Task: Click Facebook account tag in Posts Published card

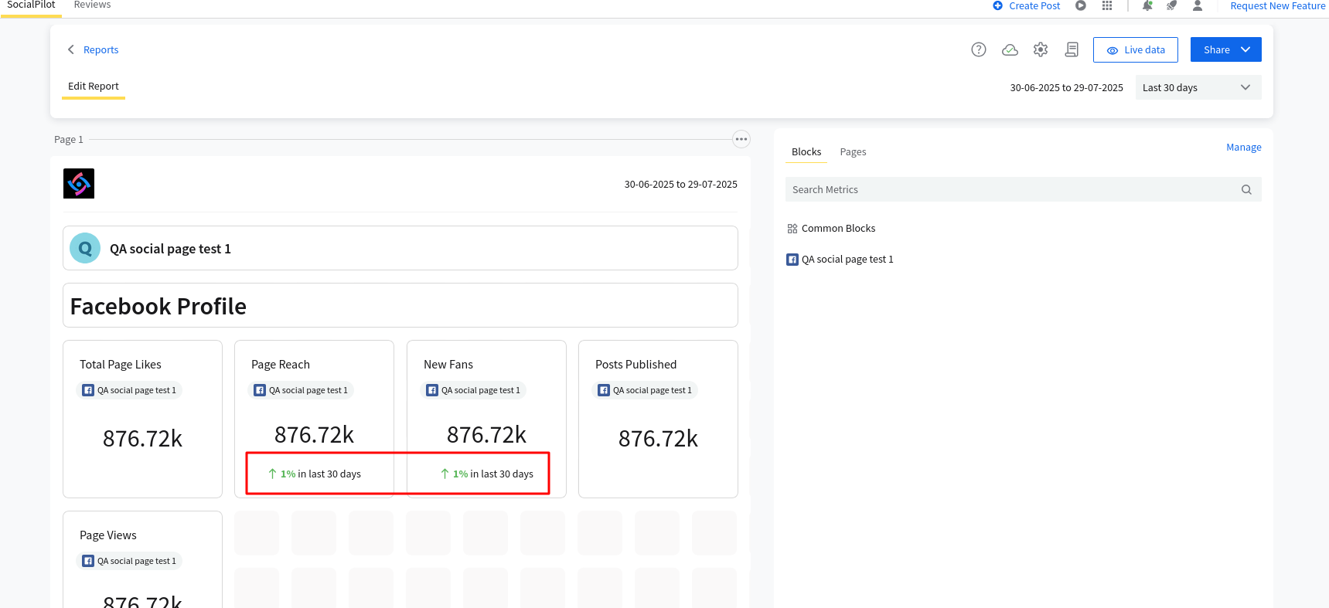Action: [x=645, y=390]
